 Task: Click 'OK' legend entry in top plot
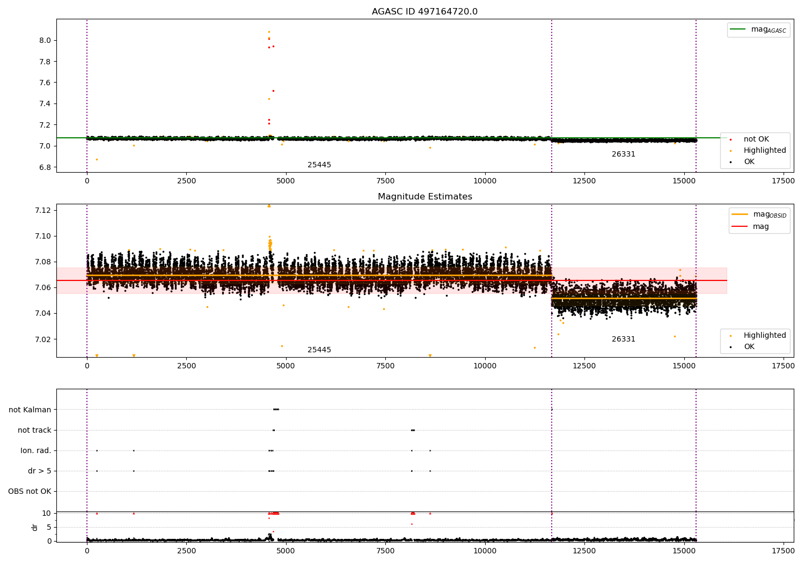pos(749,162)
